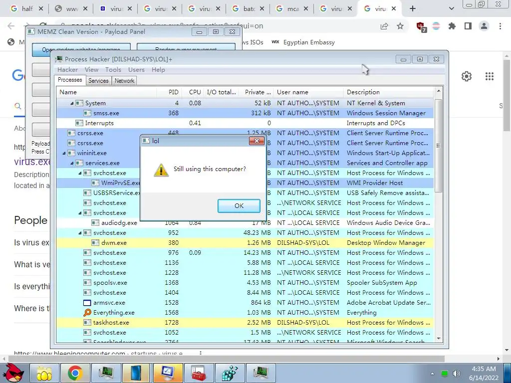Open the View menu in Process Hacker
511x383 pixels.
[92, 70]
